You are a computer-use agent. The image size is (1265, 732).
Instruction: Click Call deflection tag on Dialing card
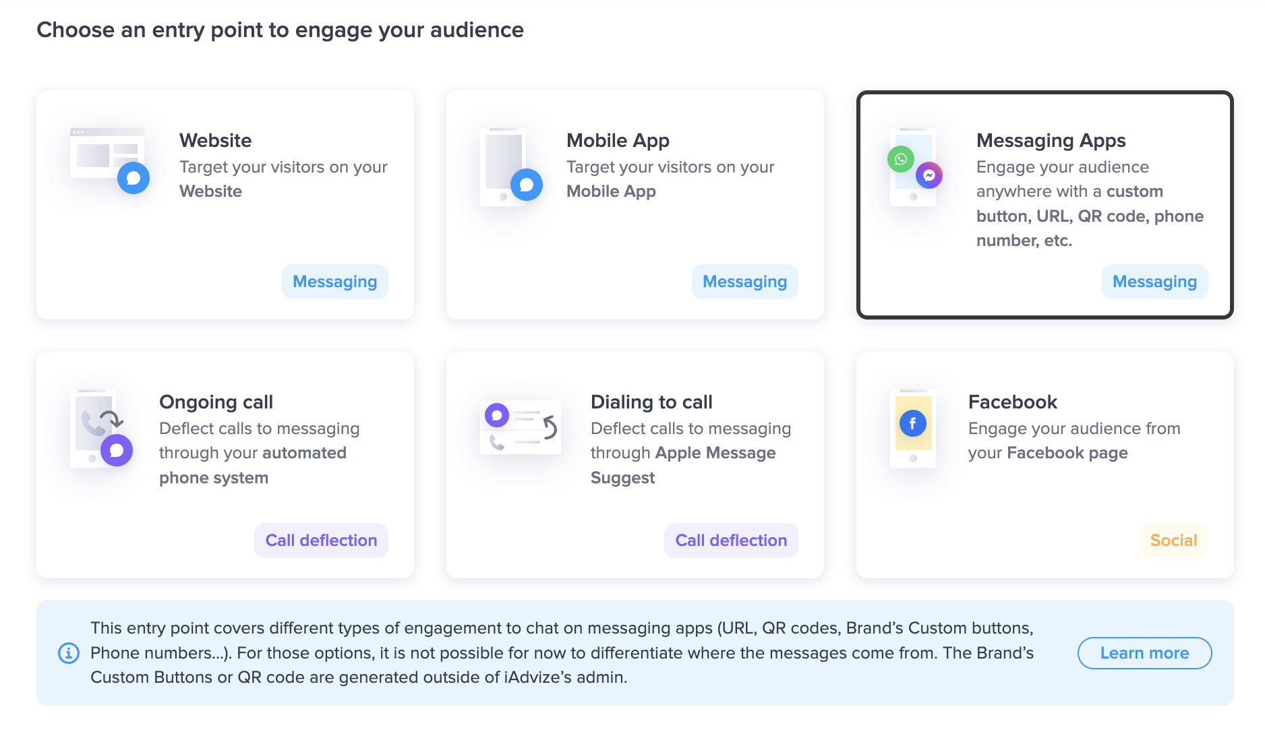click(x=731, y=540)
